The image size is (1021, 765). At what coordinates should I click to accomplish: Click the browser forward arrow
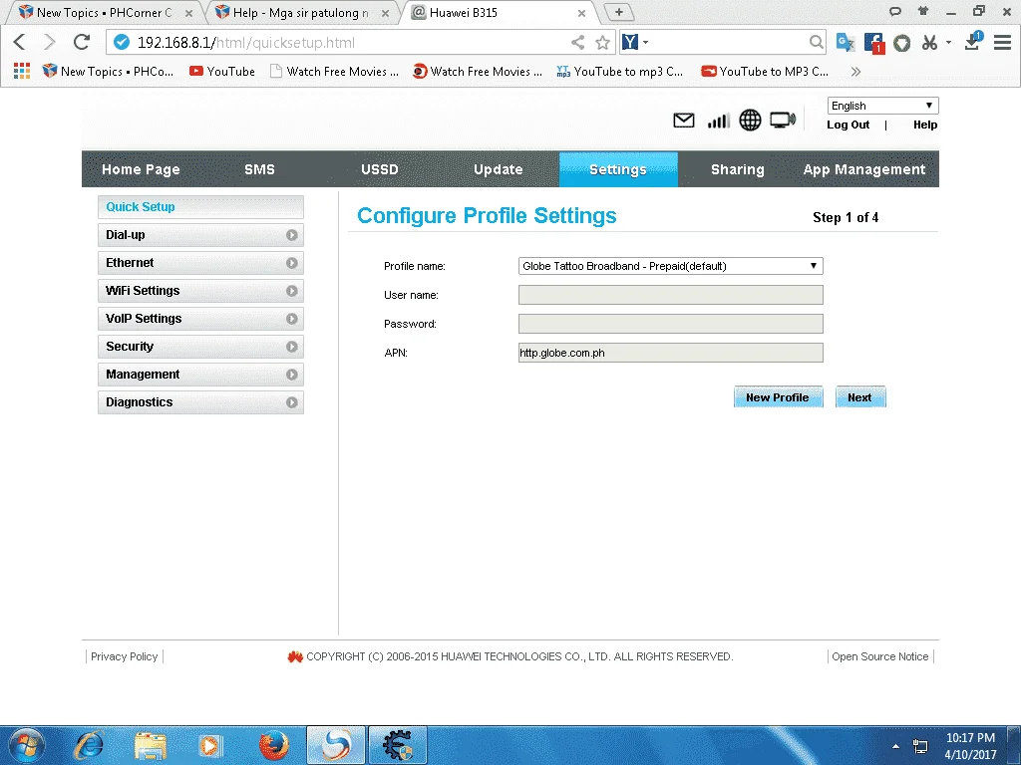50,42
